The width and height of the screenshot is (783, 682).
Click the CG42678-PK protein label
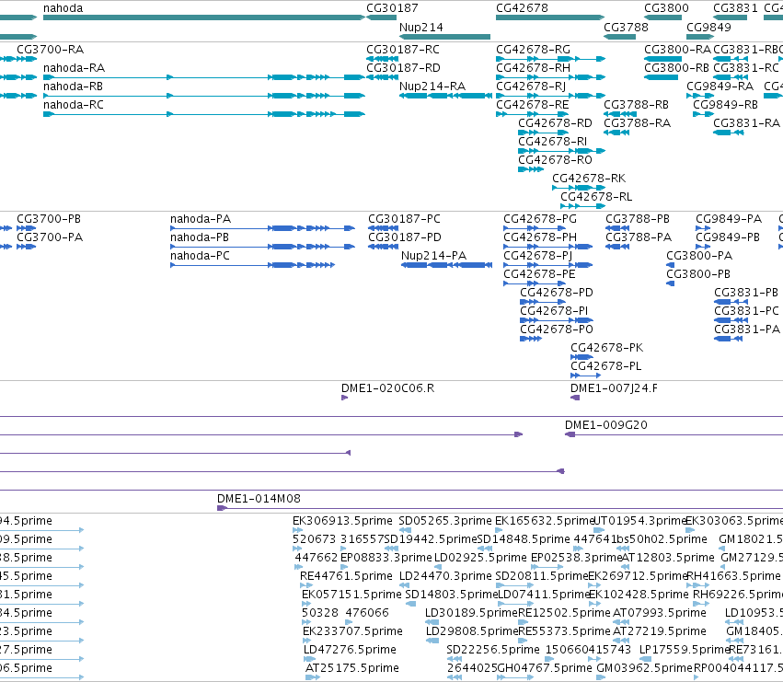pos(606,348)
